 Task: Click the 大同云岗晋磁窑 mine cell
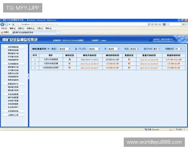coord(51,59)
